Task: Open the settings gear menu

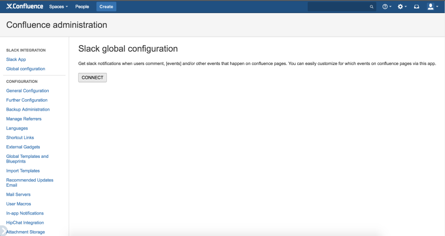Action: click(402, 6)
